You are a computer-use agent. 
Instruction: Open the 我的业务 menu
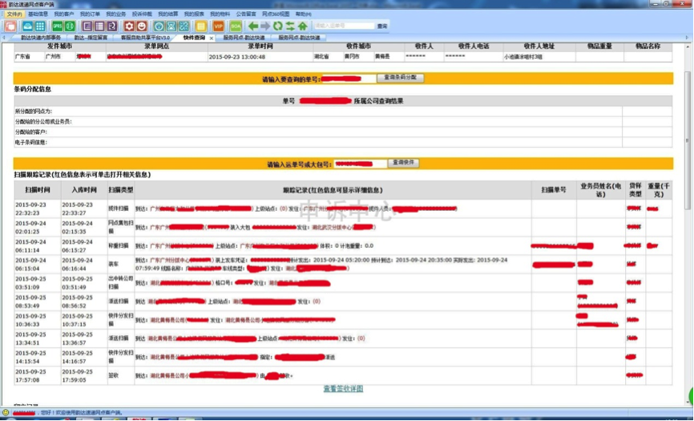tap(116, 14)
